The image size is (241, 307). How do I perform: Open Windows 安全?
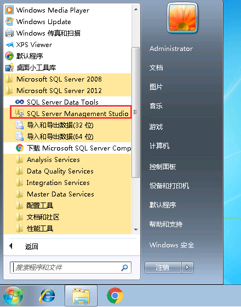pos(172,245)
